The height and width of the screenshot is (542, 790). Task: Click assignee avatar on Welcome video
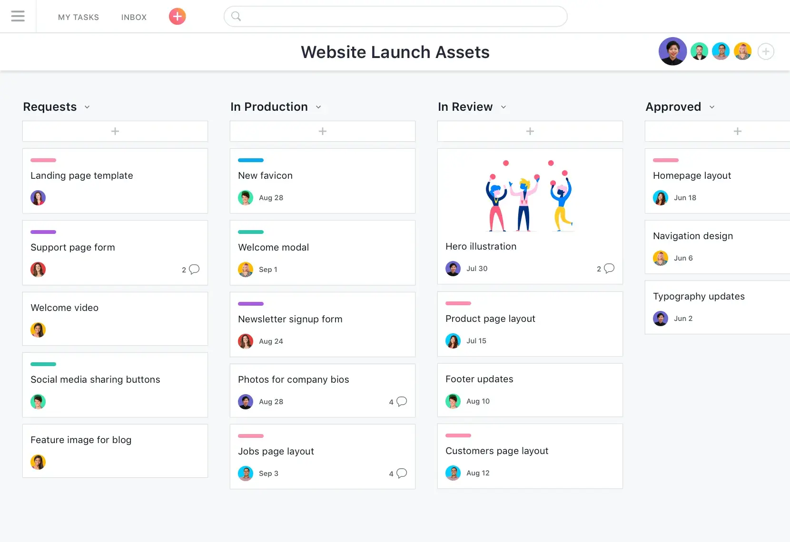tap(38, 330)
